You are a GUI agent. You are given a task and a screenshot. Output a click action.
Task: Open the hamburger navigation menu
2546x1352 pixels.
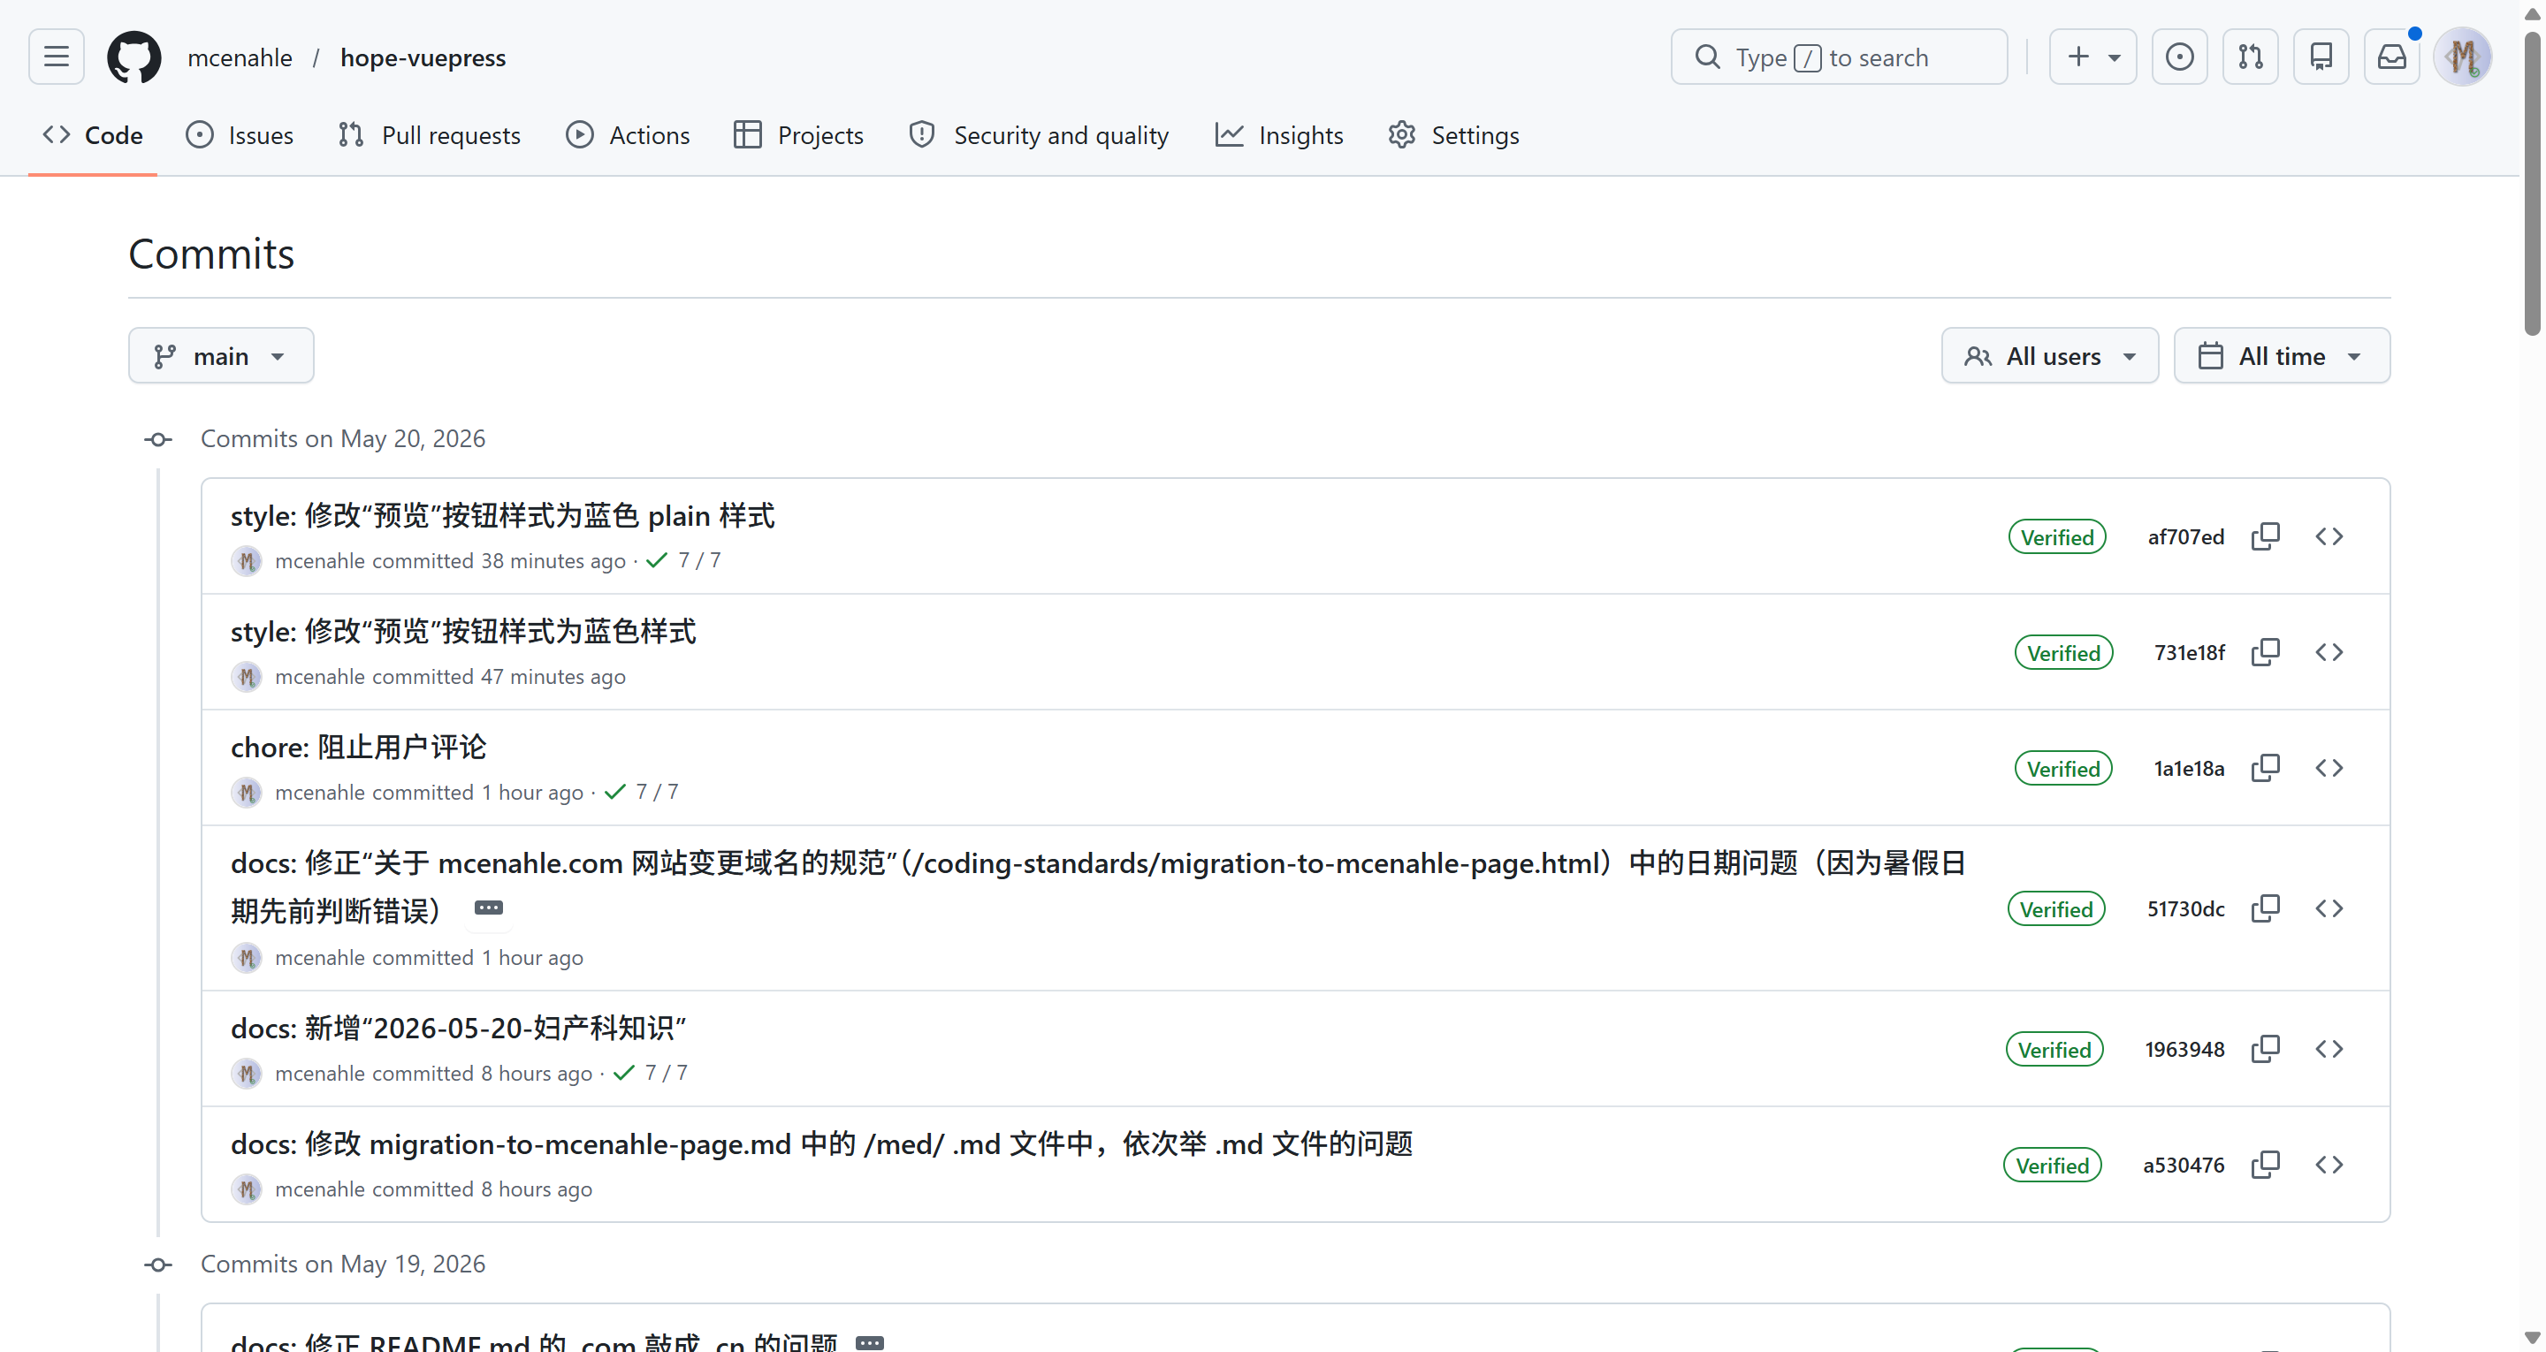[x=57, y=57]
